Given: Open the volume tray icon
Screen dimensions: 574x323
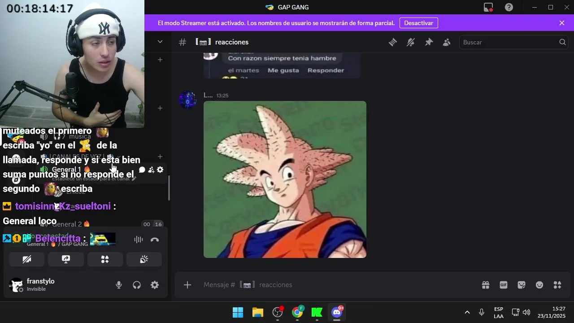Looking at the screenshot, I should [x=526, y=312].
